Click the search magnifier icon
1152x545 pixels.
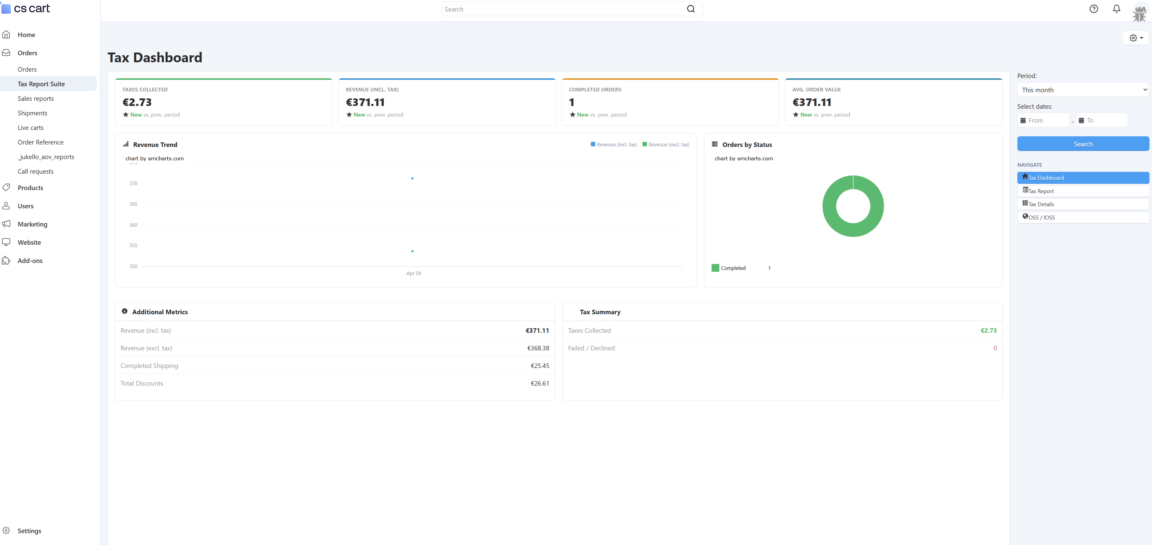tap(691, 9)
